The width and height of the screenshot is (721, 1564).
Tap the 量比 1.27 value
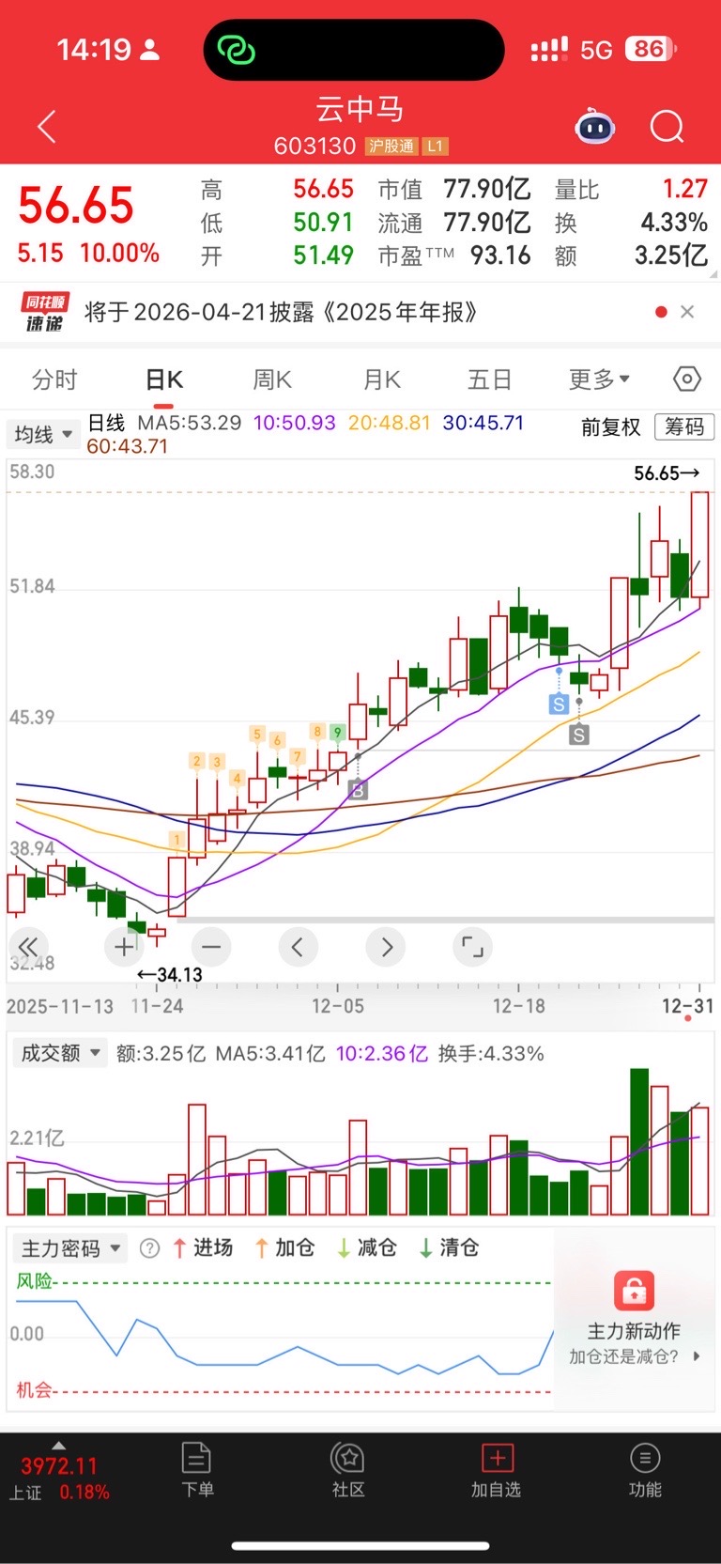pos(685,189)
